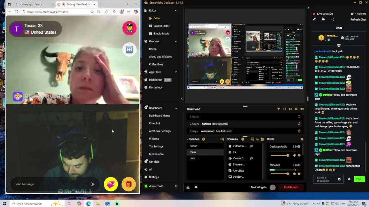The width and height of the screenshot is (369, 207).
Task: Add this page to browser favorites
Action: [106, 11]
